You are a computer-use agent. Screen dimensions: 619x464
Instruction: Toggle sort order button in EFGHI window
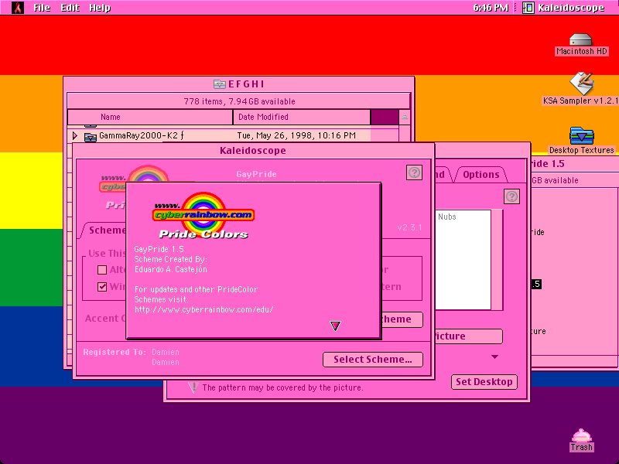(x=405, y=117)
